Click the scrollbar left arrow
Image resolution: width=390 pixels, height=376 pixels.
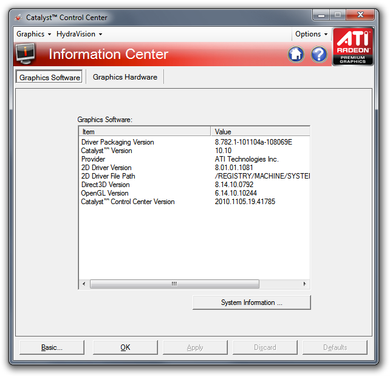click(x=84, y=284)
